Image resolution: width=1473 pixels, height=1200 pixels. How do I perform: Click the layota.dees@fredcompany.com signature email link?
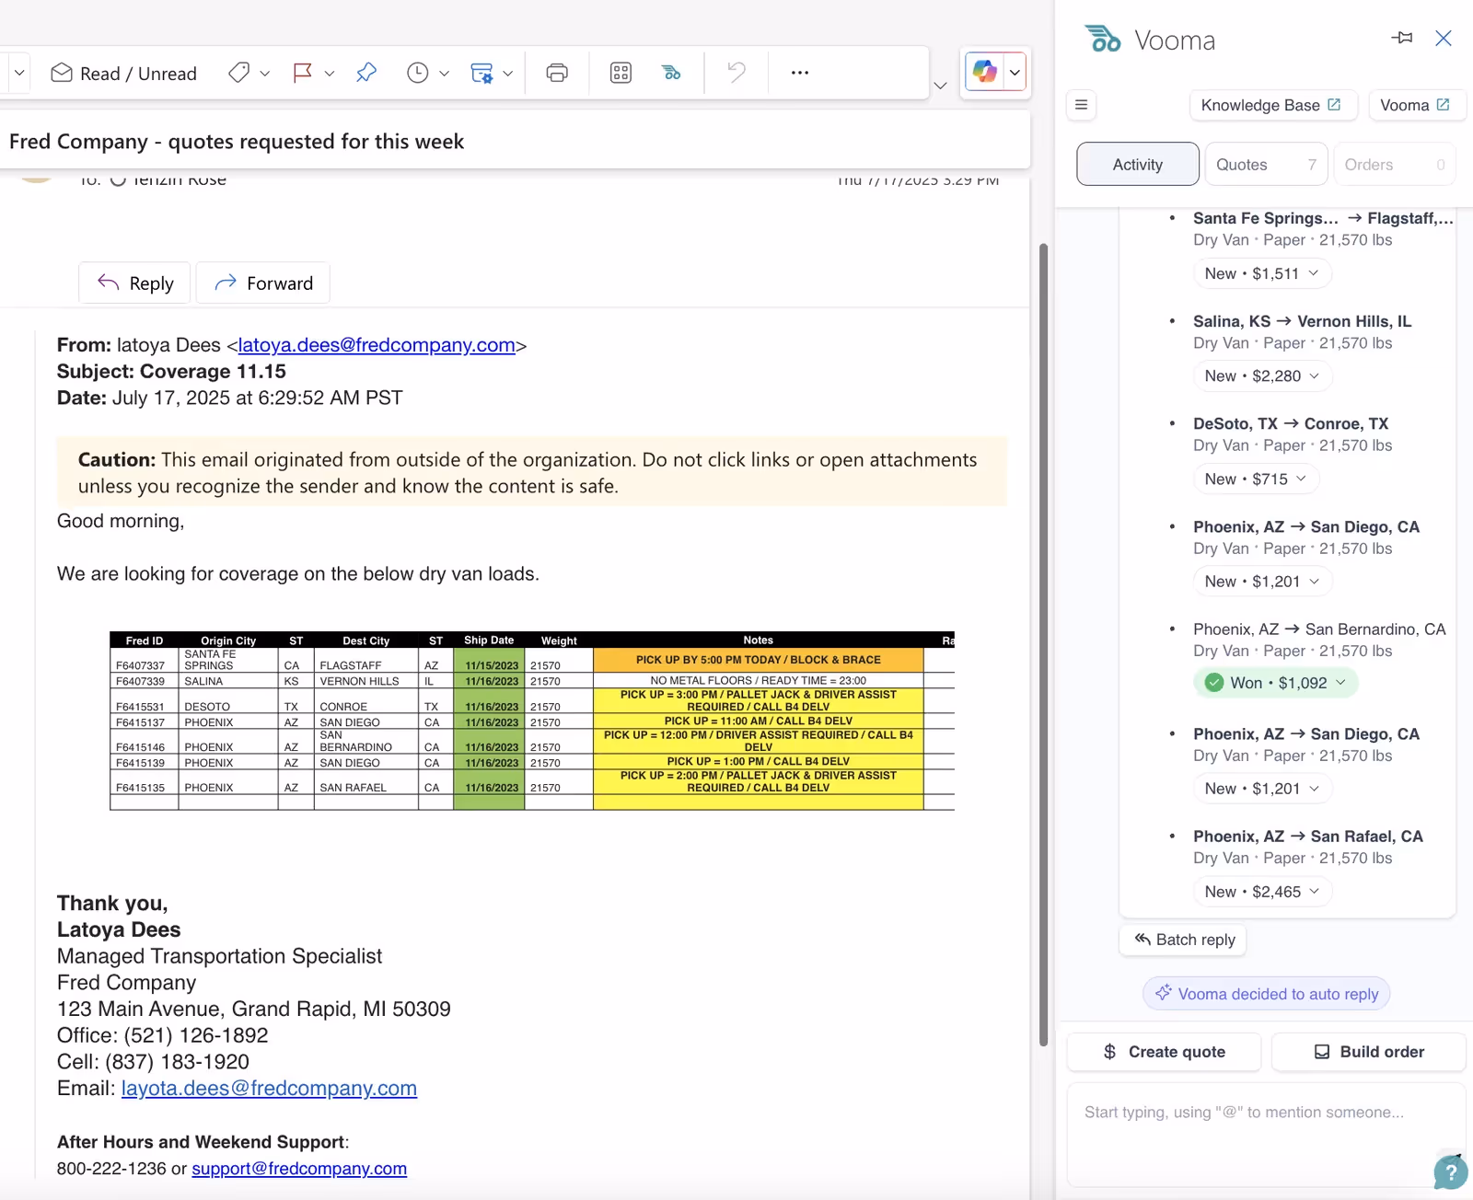click(x=269, y=1089)
